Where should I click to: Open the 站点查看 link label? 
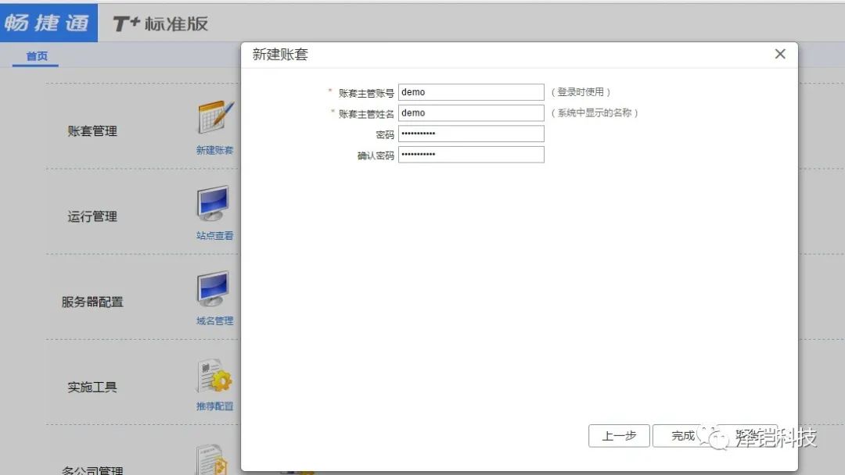point(214,236)
